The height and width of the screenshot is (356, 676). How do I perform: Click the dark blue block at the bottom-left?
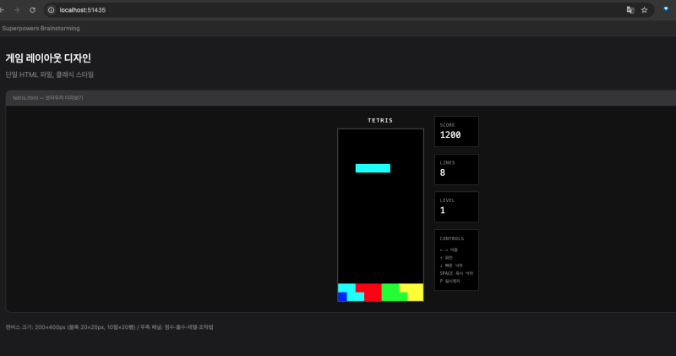[342, 297]
